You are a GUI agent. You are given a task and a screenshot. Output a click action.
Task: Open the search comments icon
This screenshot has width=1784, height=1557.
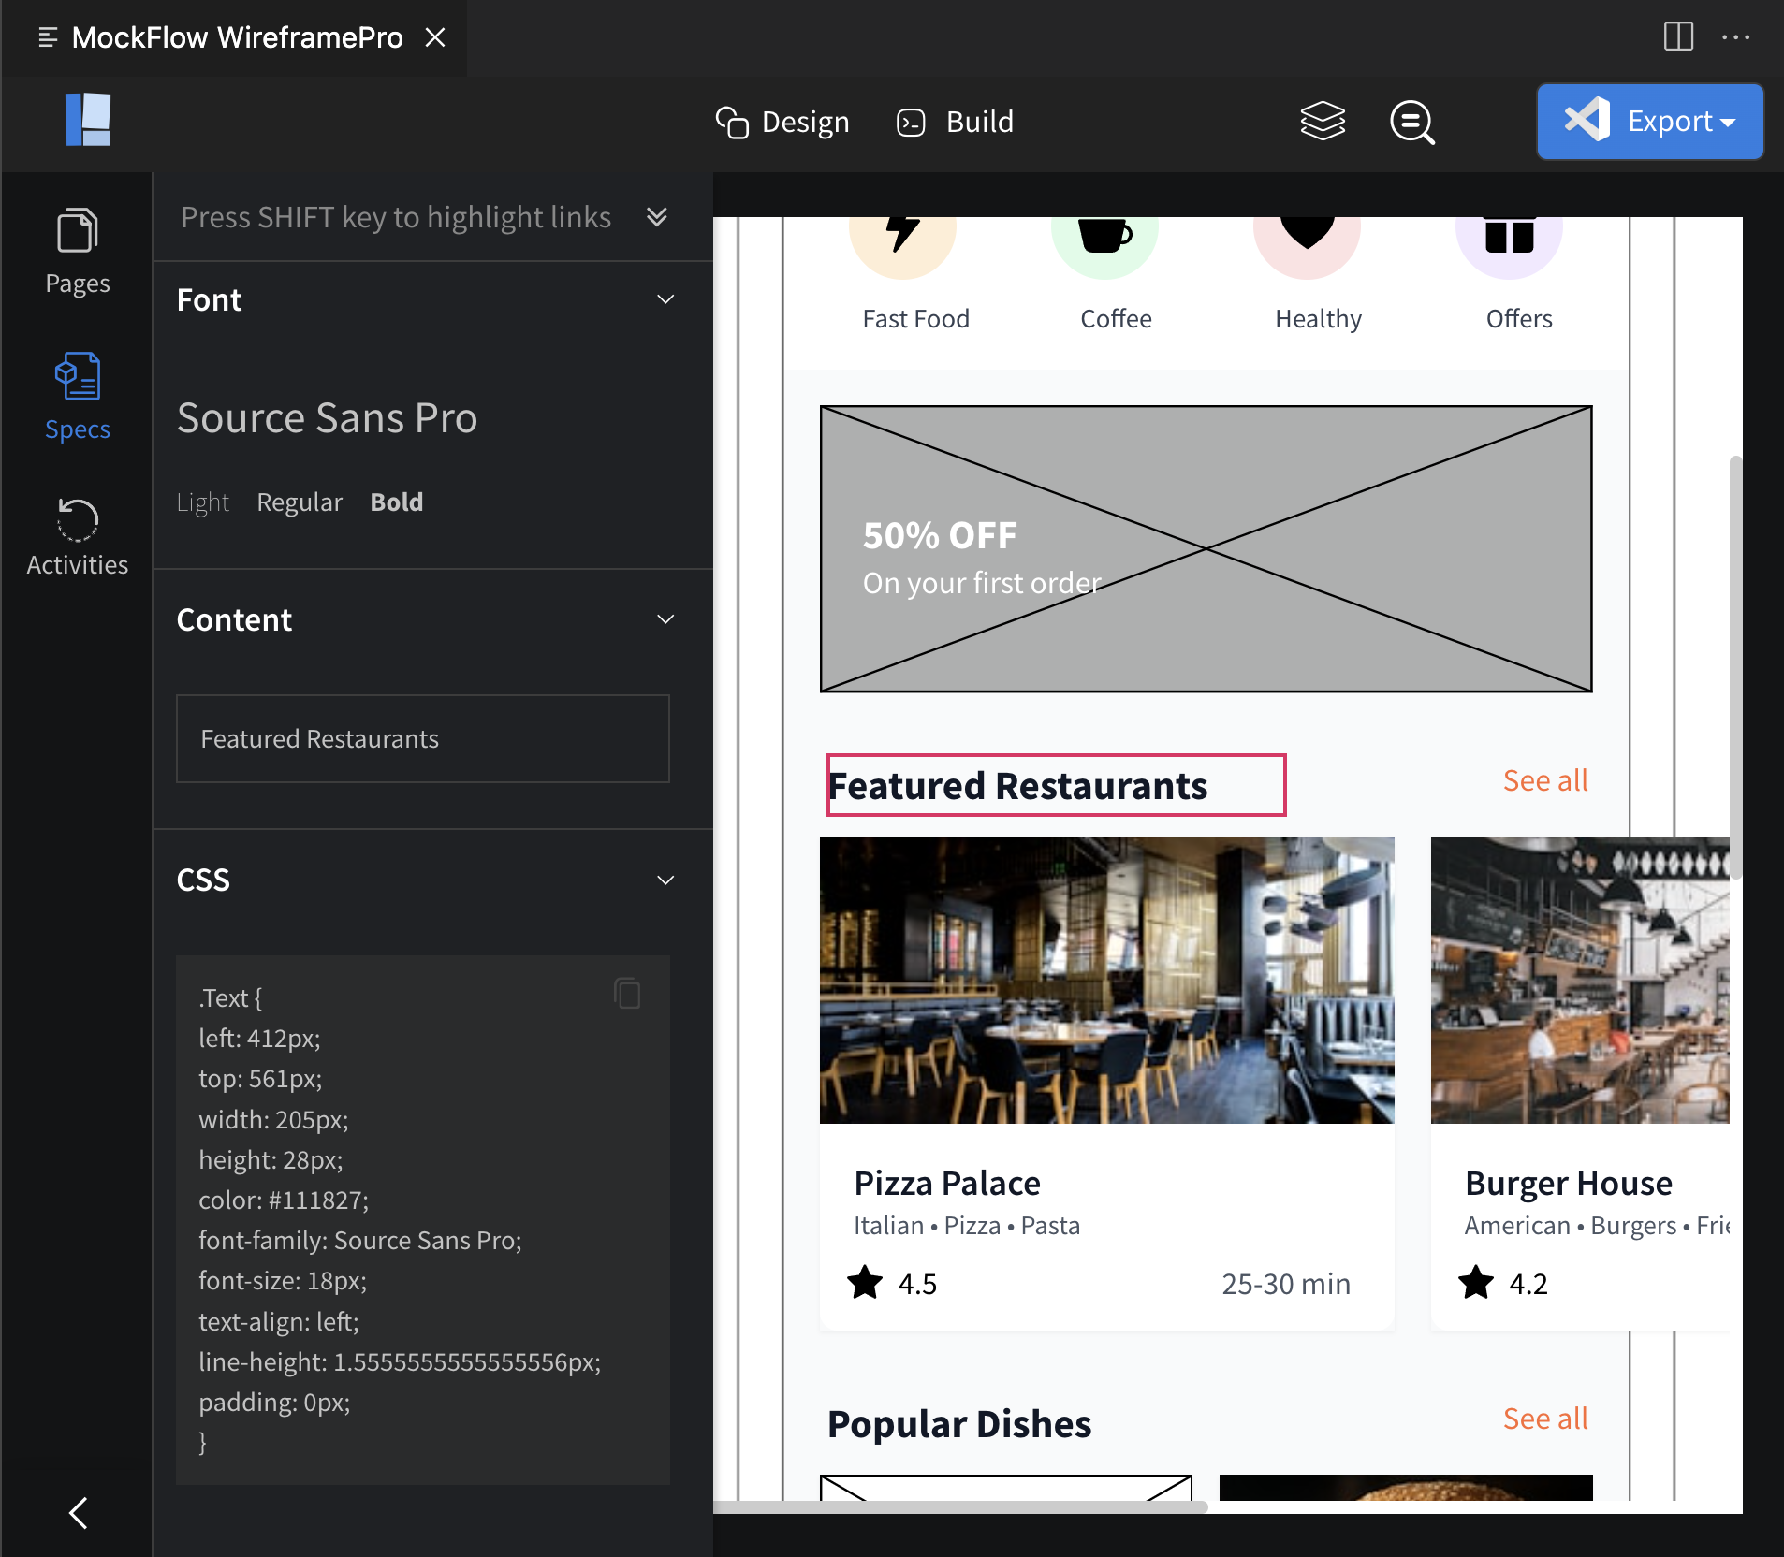[x=1412, y=122]
